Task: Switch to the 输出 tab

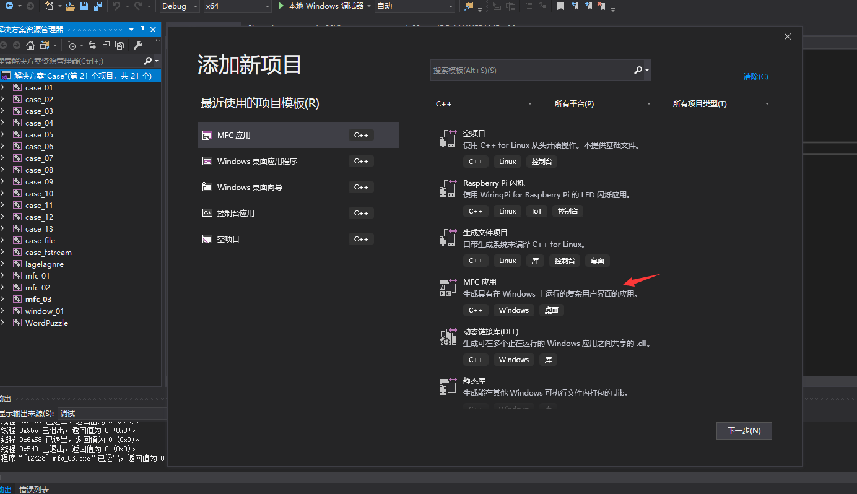Action: click(6, 489)
